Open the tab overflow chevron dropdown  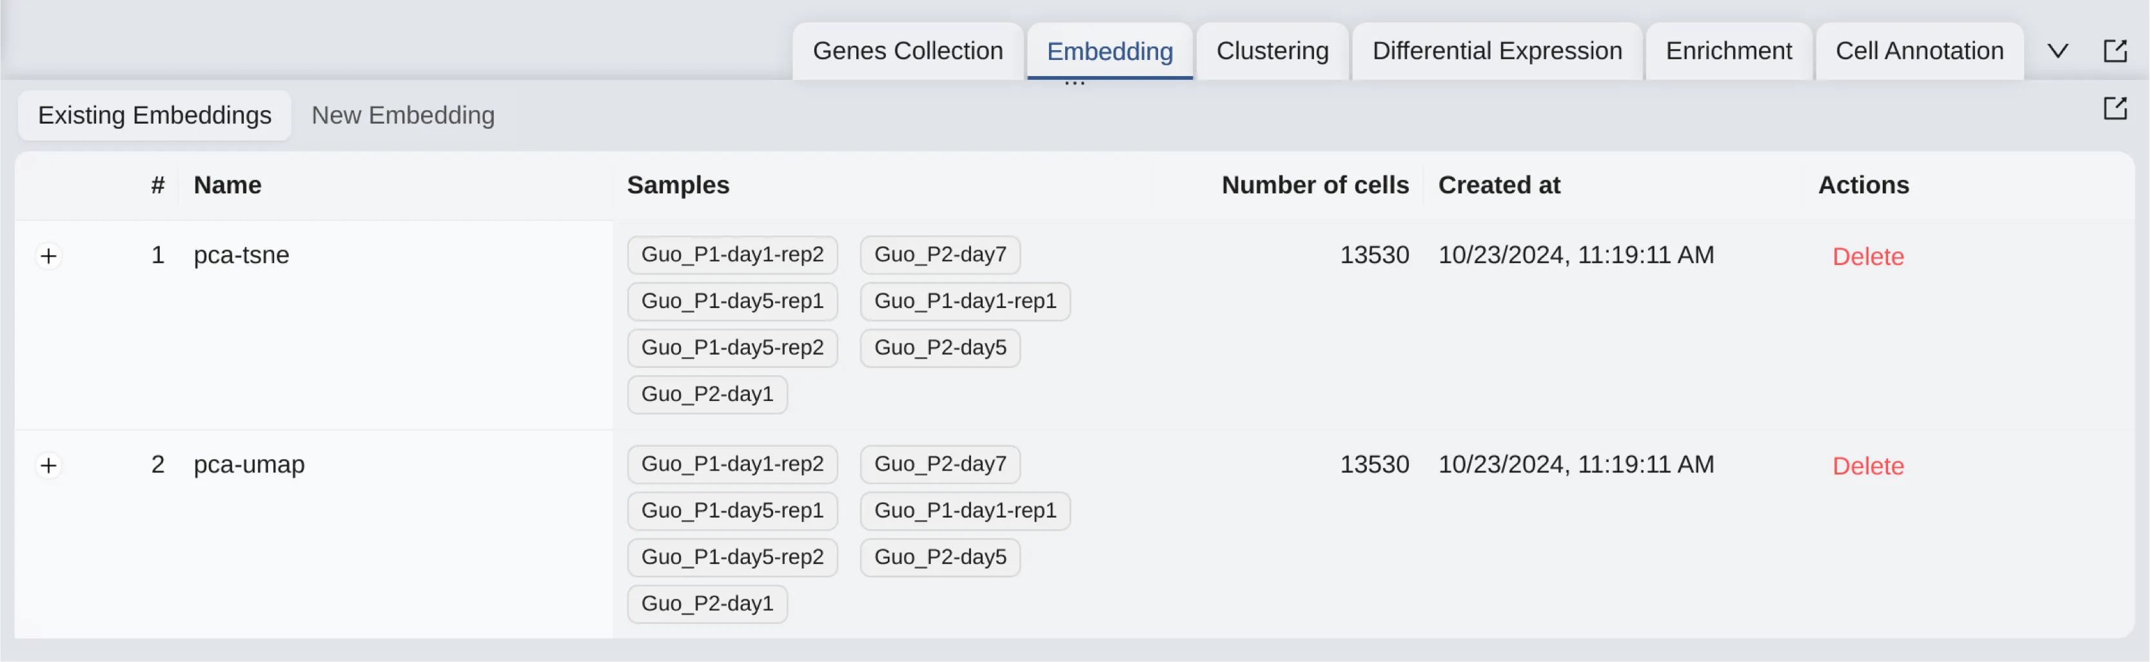point(2058,51)
